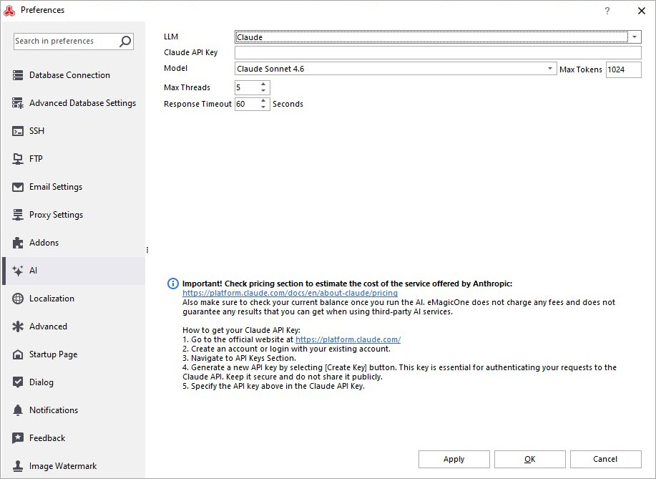Click the Cancel button
656x479 pixels.
tap(604, 459)
